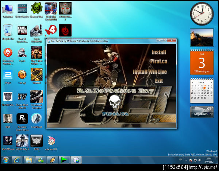Launch the FarCry2 shortcut
Viewport: 219px width, 171px height.
(x=22, y=77)
